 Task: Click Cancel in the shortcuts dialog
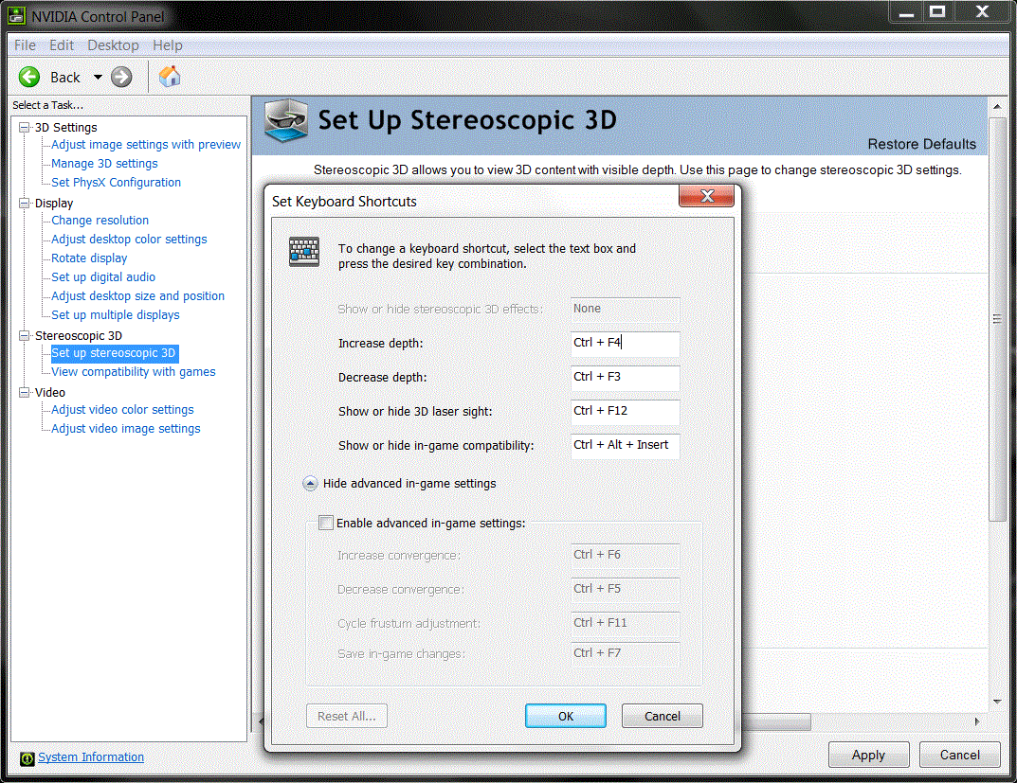(x=663, y=717)
